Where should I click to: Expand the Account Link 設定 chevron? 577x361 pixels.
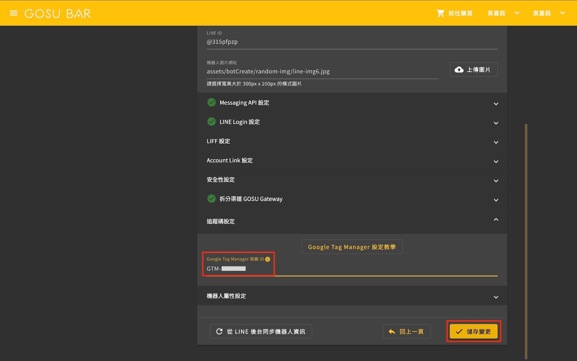pos(496,161)
